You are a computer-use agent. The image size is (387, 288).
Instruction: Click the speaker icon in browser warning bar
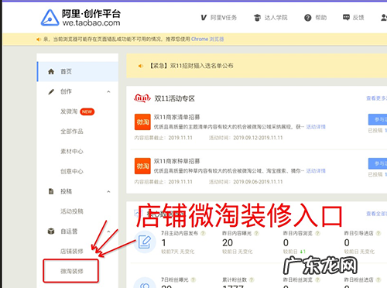click(38, 39)
